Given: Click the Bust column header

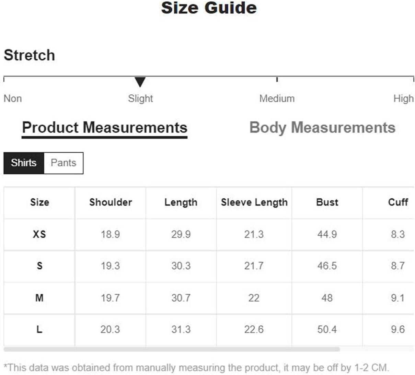Looking at the screenshot, I should [x=327, y=202].
